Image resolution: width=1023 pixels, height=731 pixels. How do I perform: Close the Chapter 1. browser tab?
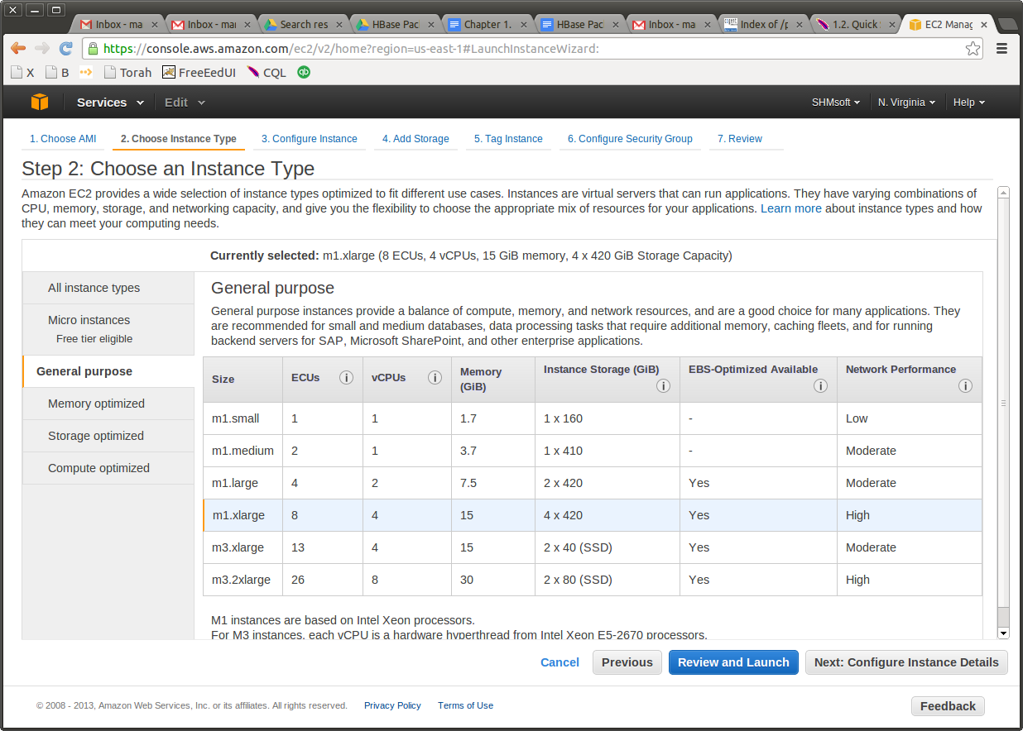coord(522,25)
